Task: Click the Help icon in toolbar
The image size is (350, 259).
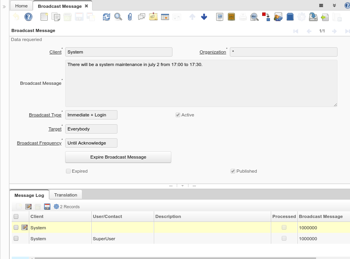Action: pos(28,17)
